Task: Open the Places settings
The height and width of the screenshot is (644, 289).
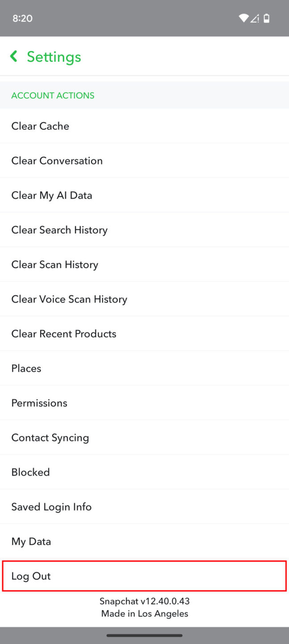Action: [x=26, y=368]
